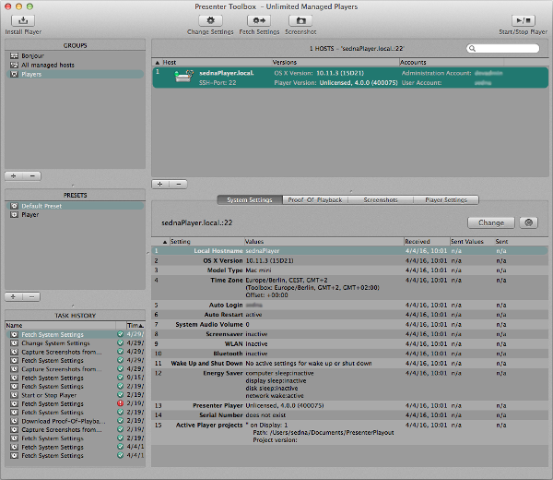Image resolution: width=553 pixels, height=480 pixels.
Task: Select Start or Stop Player task entry
Action: 76,395
